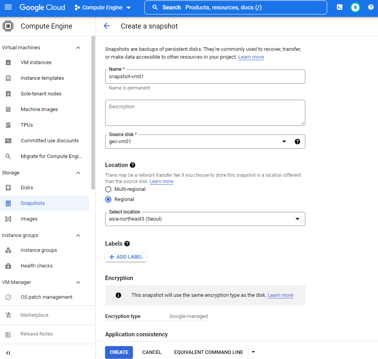Follow Learn more link under Location
This screenshot has height=359, width=378.
tap(161, 181)
